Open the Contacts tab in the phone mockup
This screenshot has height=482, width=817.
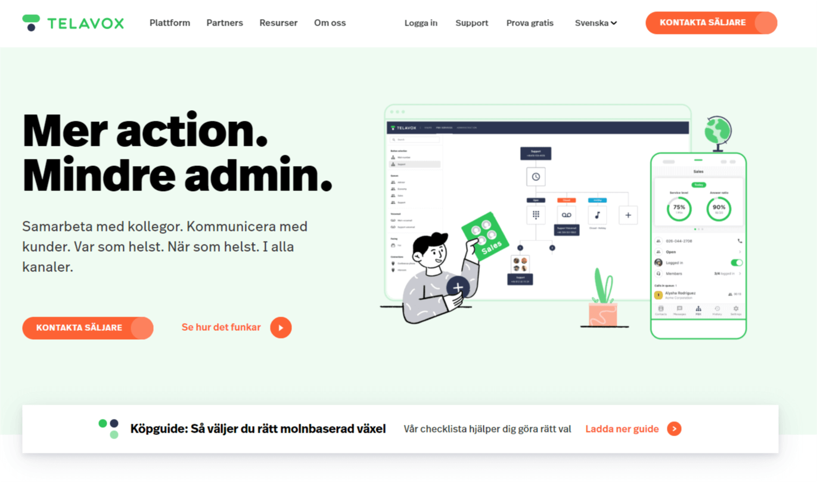point(660,310)
